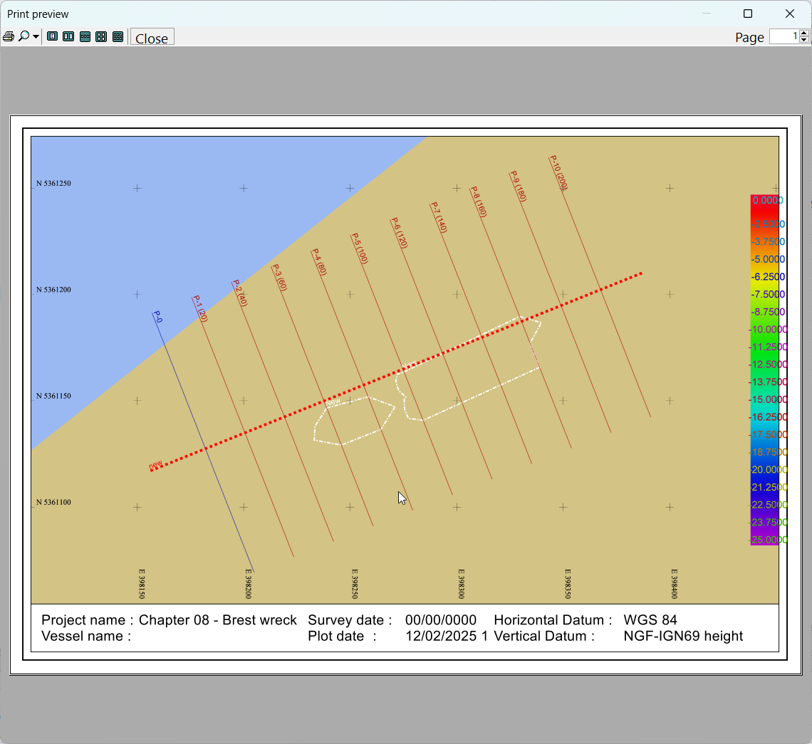This screenshot has width=812, height=744.
Task: Click the P-5 (100) survey line label
Action: point(360,248)
